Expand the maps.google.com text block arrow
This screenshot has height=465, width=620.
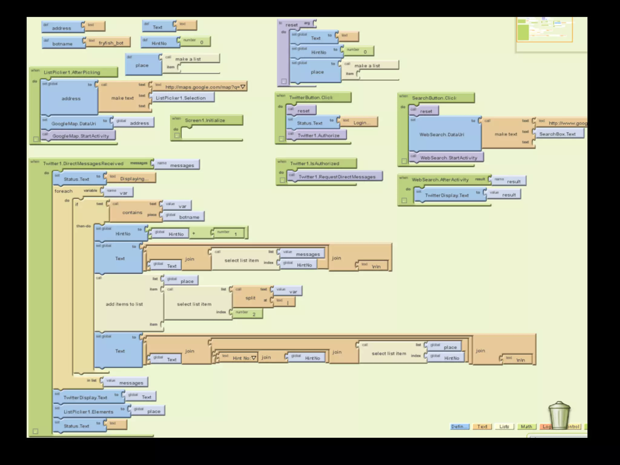pos(243,87)
